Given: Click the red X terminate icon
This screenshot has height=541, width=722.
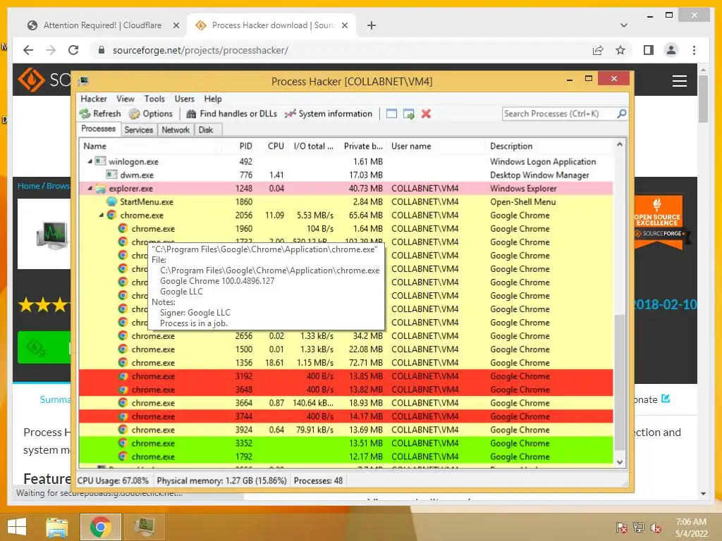Looking at the screenshot, I should [426, 113].
